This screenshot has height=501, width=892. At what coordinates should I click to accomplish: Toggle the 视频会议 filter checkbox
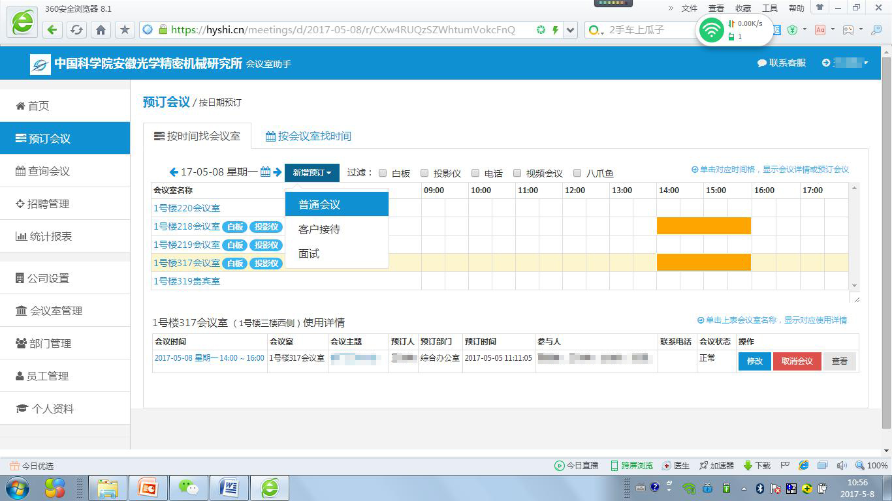[x=517, y=173]
